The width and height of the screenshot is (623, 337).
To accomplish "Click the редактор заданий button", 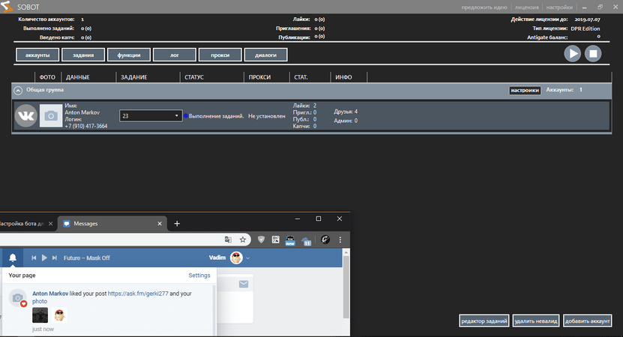I will coord(484,321).
